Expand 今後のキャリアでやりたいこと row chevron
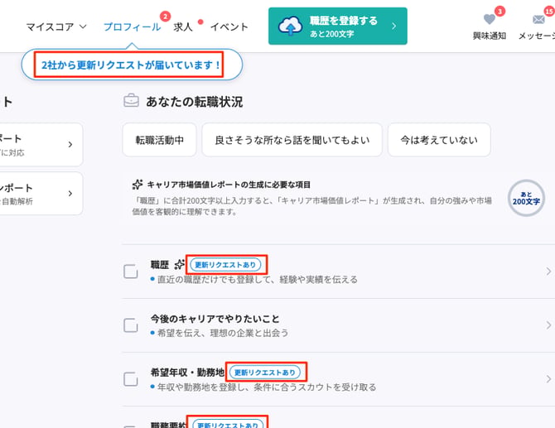 (x=548, y=325)
